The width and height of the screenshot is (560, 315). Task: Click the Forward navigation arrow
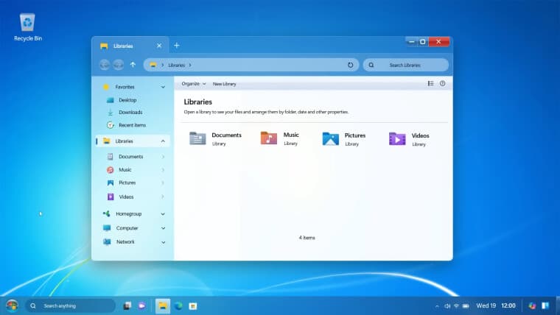click(118, 65)
